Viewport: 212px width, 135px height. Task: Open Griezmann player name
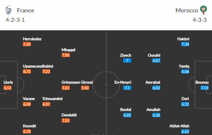pos(71,82)
